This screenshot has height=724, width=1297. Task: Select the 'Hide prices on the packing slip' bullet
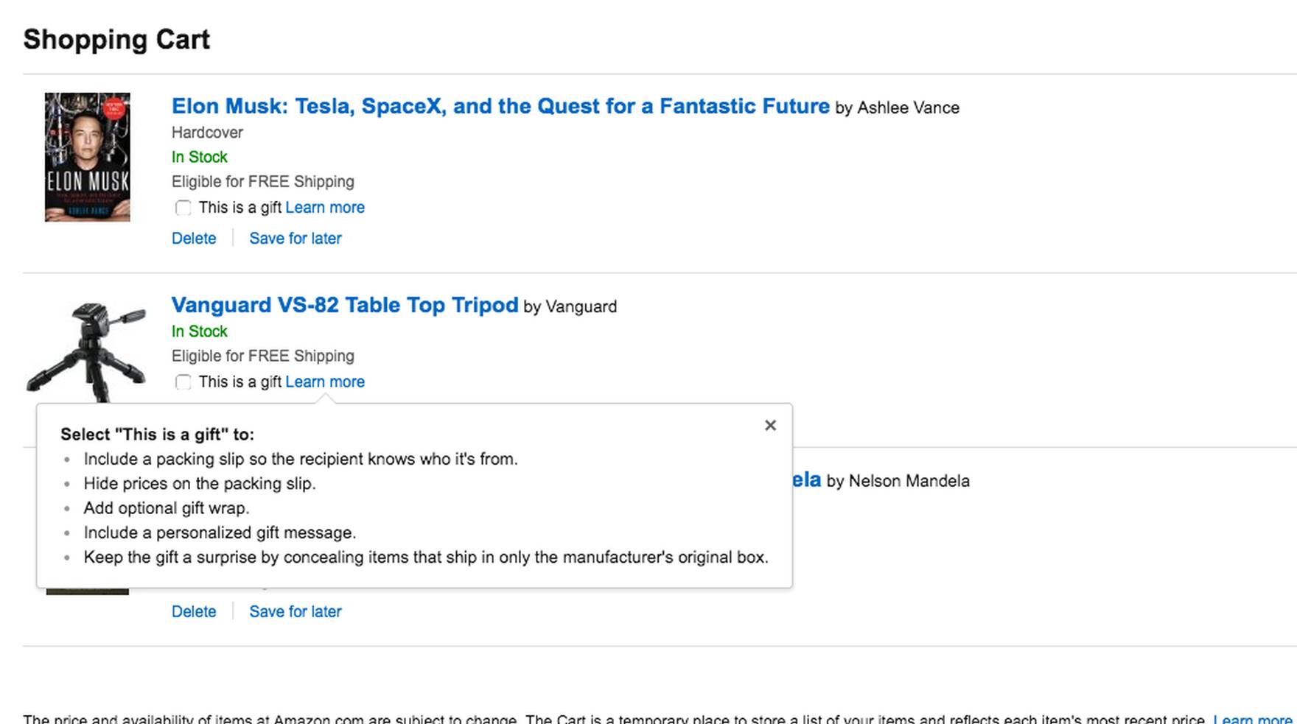tap(200, 483)
